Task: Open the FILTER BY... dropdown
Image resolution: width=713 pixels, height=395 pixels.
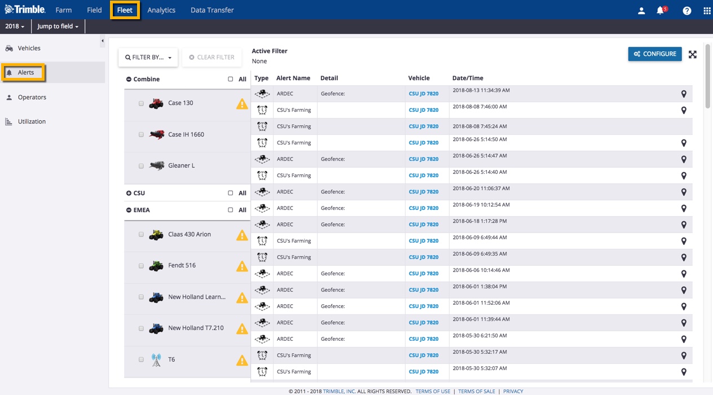Action: coord(148,58)
